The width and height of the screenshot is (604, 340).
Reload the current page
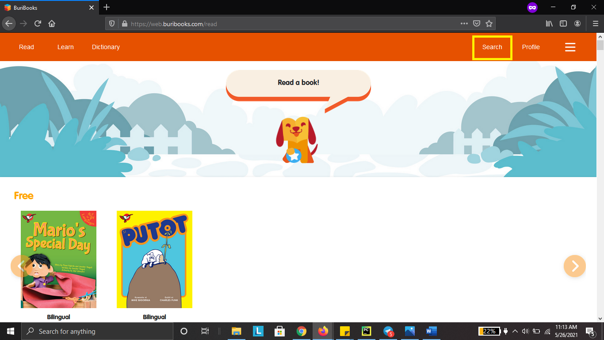38,23
